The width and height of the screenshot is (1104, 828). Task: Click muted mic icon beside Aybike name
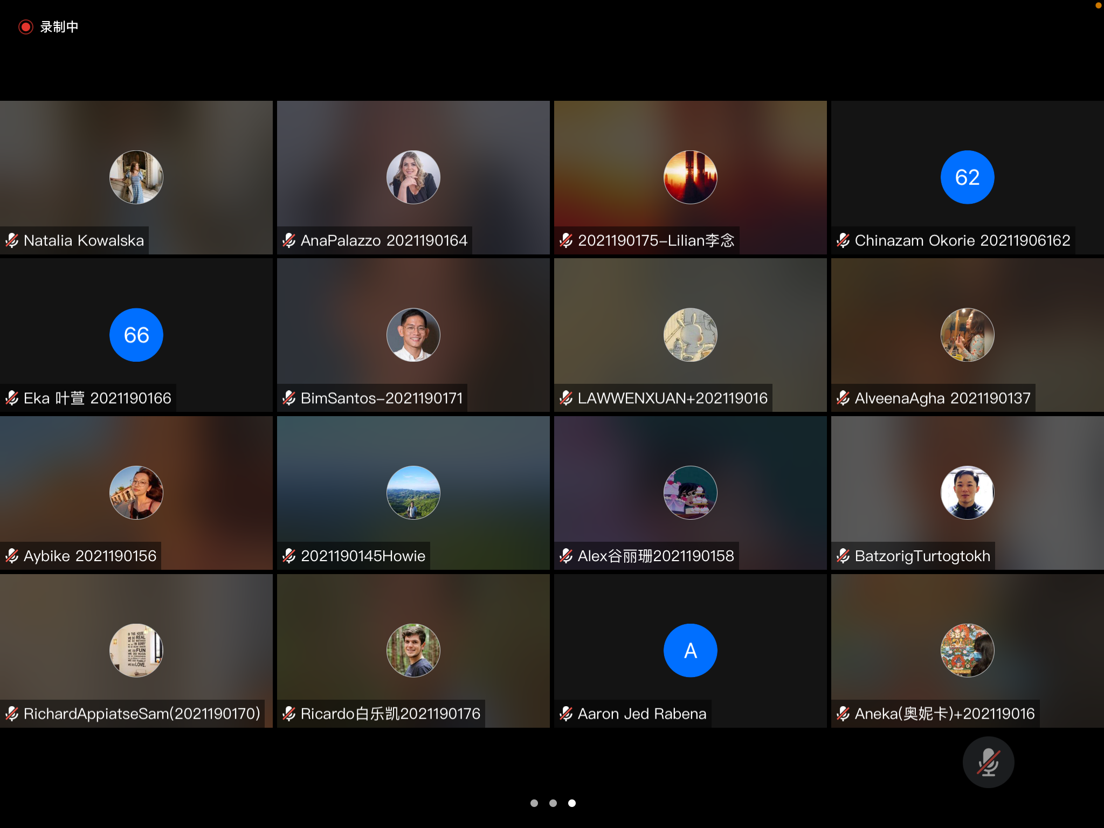click(x=12, y=556)
